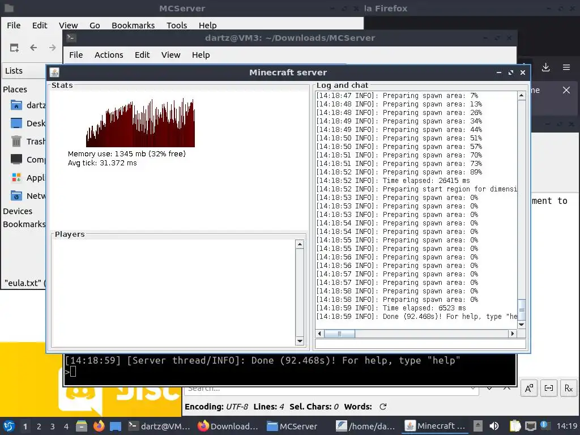
Task: Open the Firefox downloads arrow icon
Action: pyautogui.click(x=545, y=67)
